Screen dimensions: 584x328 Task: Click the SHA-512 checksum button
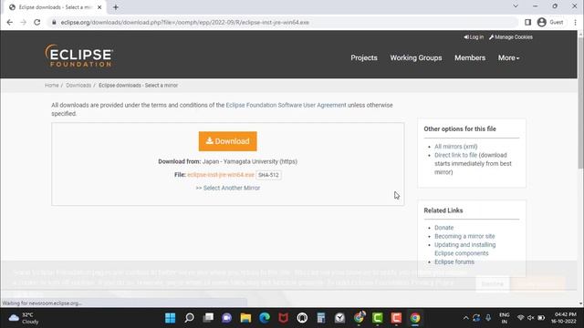coord(268,175)
